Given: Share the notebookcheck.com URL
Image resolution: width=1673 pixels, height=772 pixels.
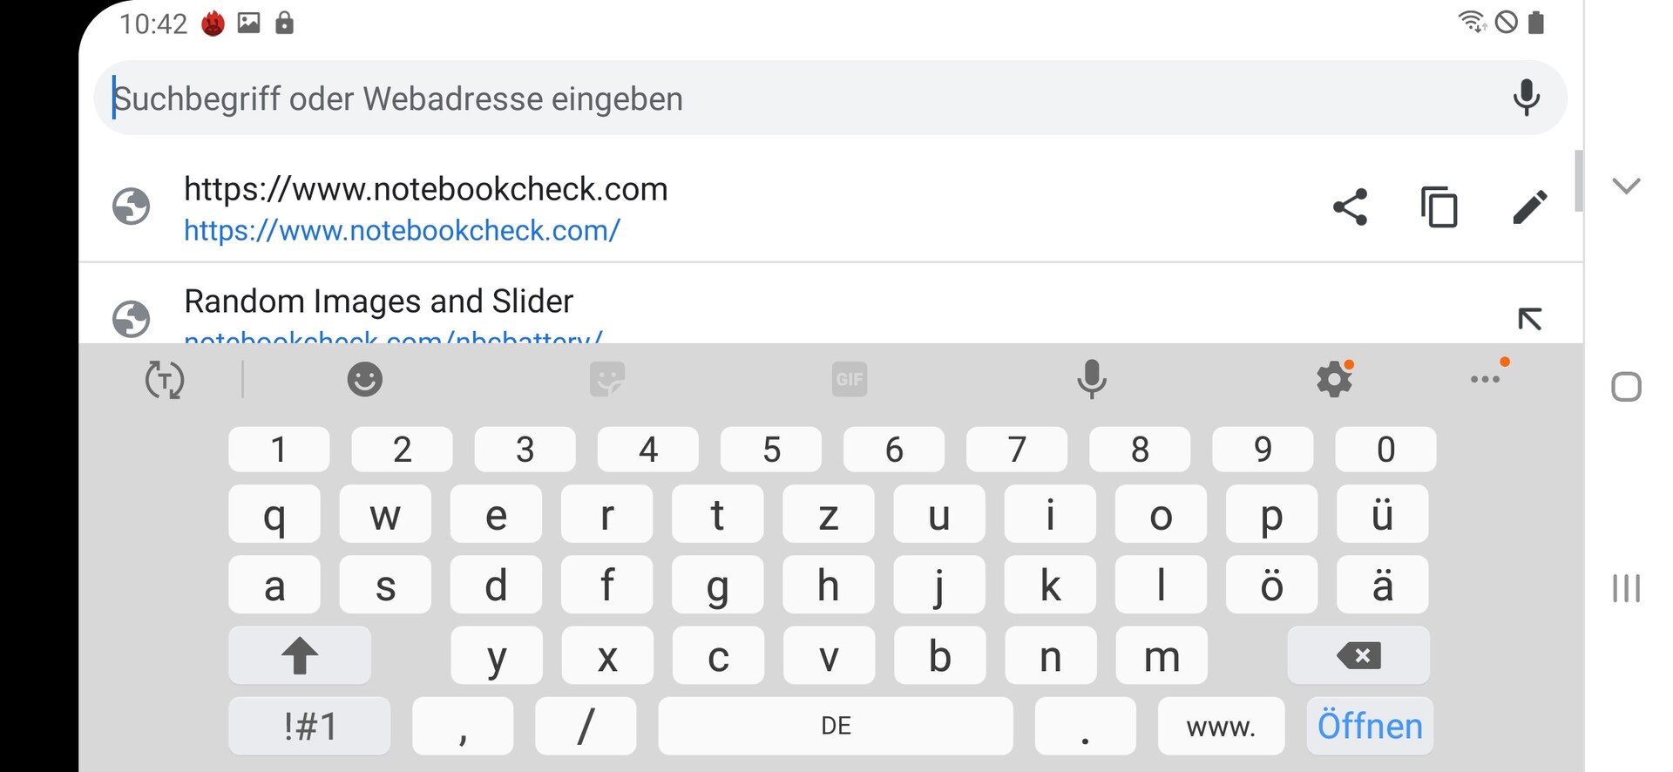Looking at the screenshot, I should point(1351,207).
